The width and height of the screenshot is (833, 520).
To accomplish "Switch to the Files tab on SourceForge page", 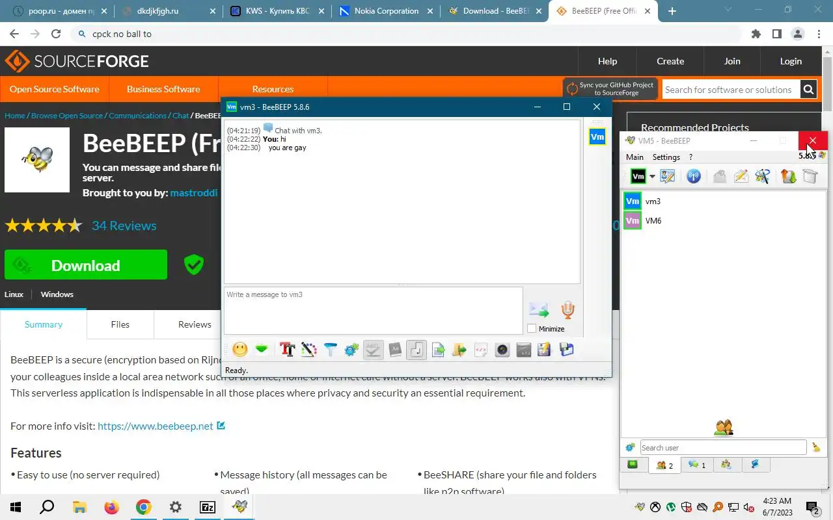I will coord(120,324).
